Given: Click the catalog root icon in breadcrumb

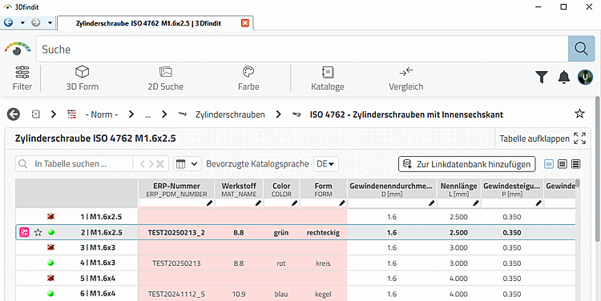Looking at the screenshot, I should coord(35,114).
